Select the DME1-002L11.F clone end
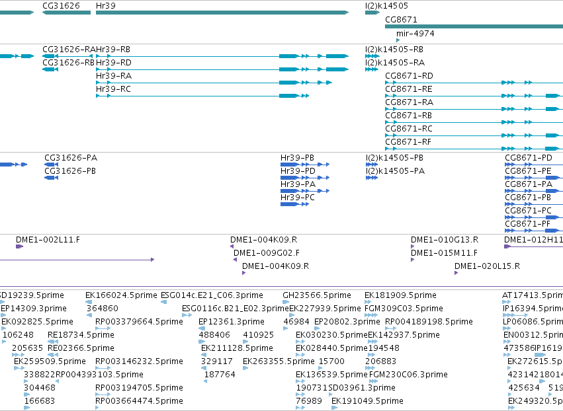This screenshot has height=411, width=563. pos(19,246)
